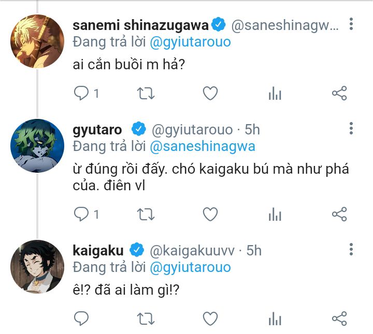View analytics for gyutaro's tweet
The height and width of the screenshot is (334, 373).
click(x=275, y=214)
